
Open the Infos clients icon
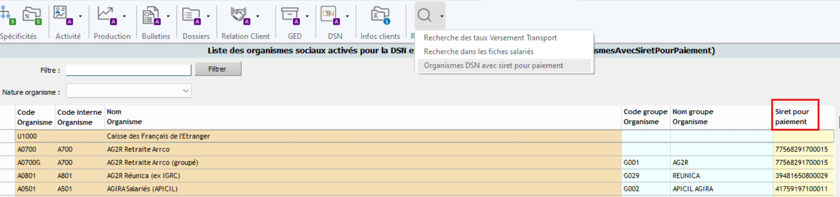[380, 16]
